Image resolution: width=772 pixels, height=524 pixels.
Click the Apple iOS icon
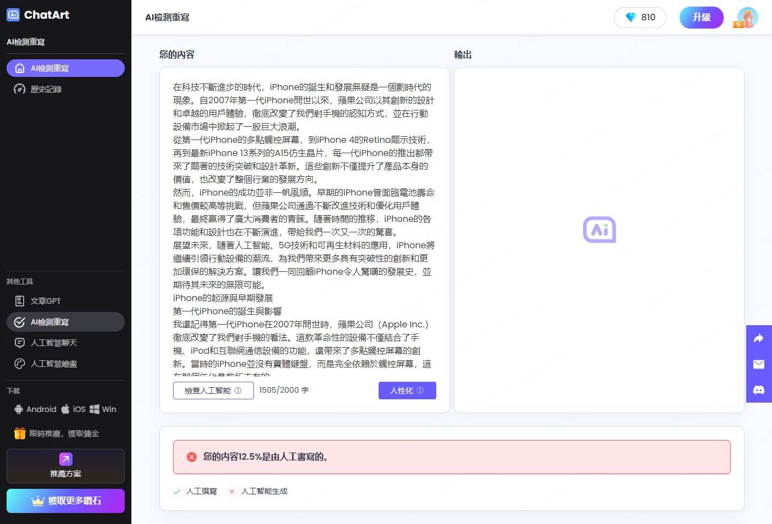[65, 409]
